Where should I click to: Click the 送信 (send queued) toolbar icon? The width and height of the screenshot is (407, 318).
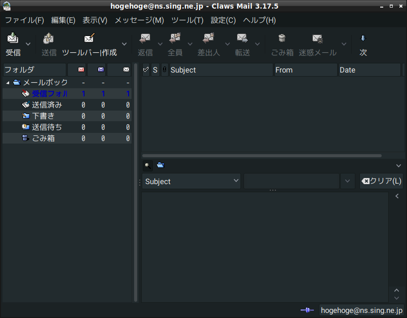tap(49, 38)
